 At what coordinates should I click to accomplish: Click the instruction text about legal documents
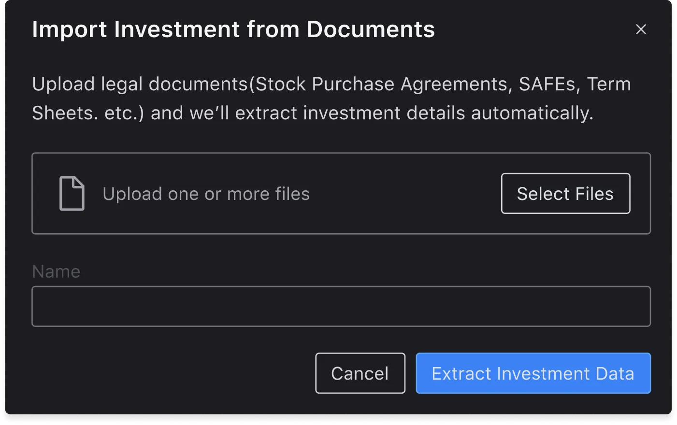pos(331,98)
